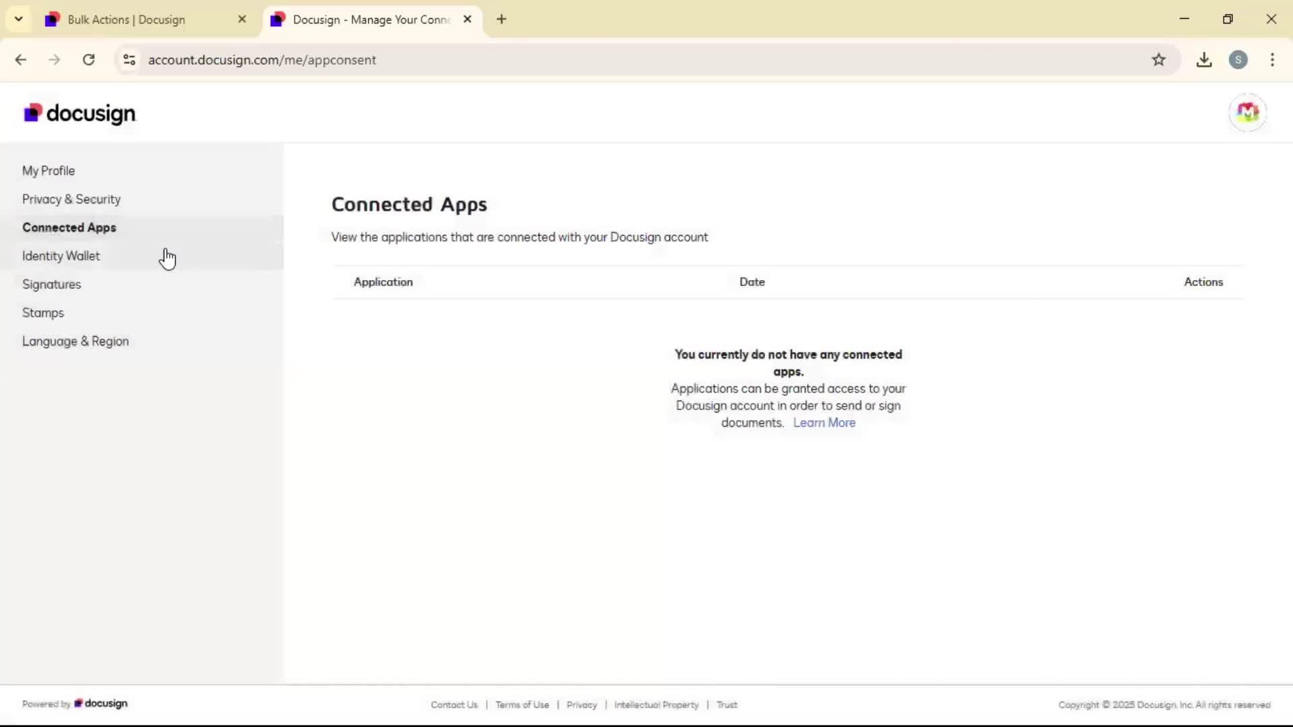Expand the tab search dropdown arrow

(19, 20)
